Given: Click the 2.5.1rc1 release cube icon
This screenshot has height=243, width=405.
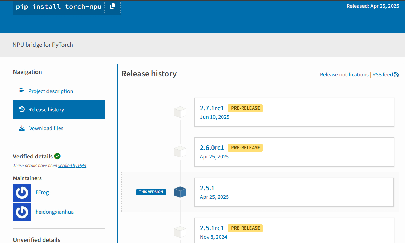Looking at the screenshot, I should [180, 232].
